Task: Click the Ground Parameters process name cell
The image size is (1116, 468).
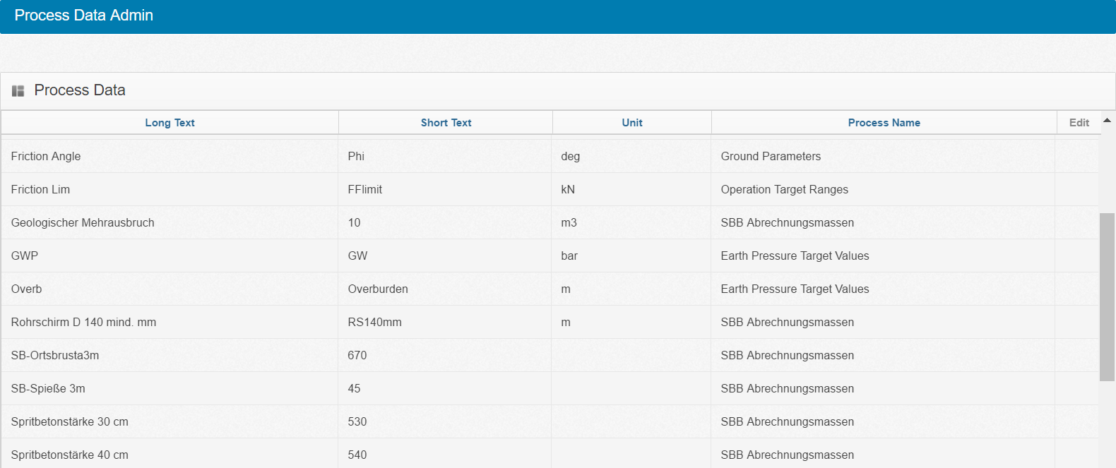Action: [x=771, y=157]
